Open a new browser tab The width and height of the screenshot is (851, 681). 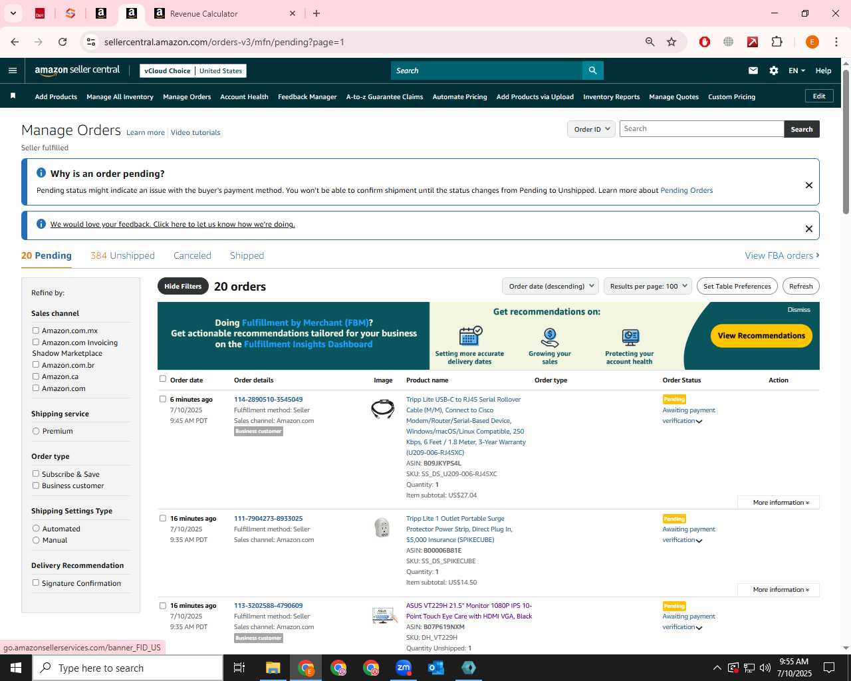(x=316, y=13)
